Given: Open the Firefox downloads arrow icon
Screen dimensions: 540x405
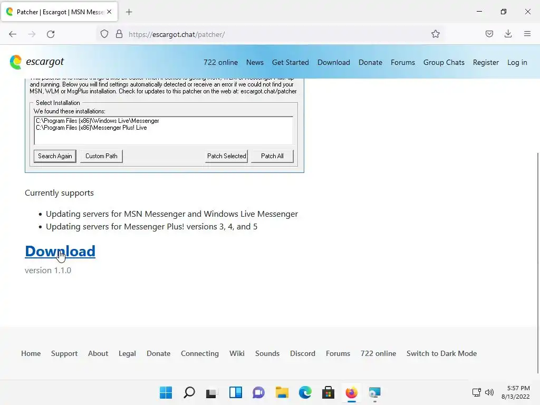Looking at the screenshot, I should tap(508, 34).
